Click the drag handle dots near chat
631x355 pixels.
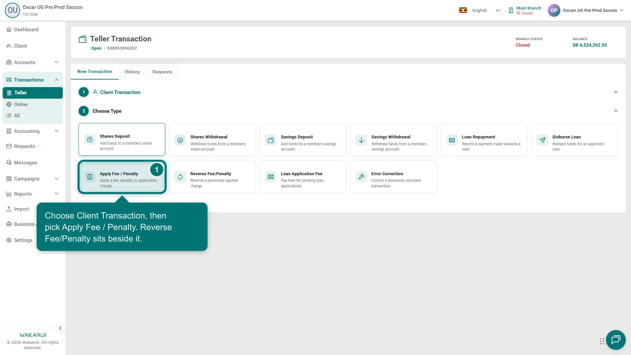(602, 341)
